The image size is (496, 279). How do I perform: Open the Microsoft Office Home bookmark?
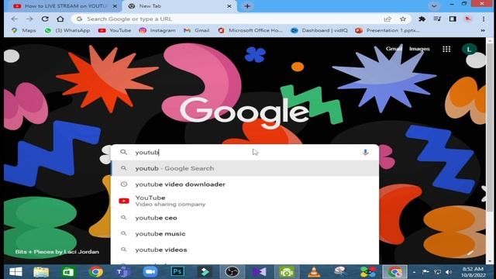pyautogui.click(x=250, y=30)
